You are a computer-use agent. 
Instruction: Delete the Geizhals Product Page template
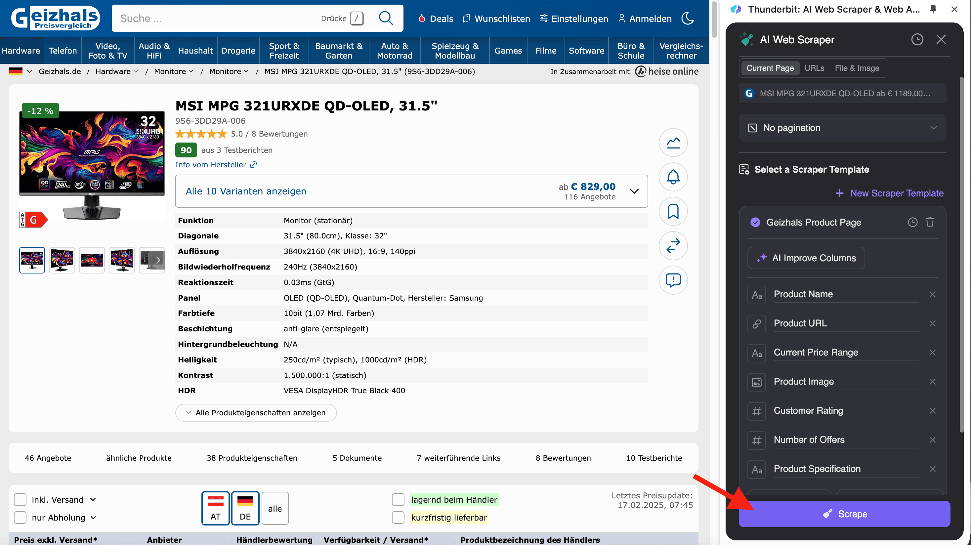click(930, 222)
